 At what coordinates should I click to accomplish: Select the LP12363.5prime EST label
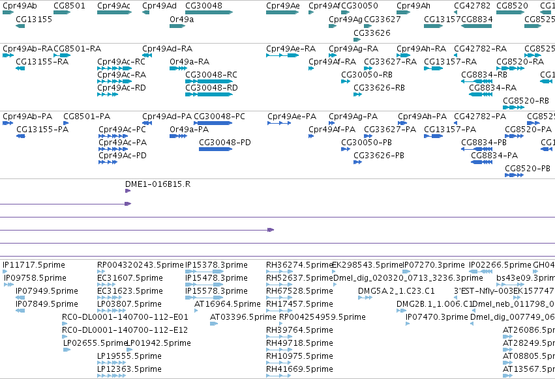(129, 369)
